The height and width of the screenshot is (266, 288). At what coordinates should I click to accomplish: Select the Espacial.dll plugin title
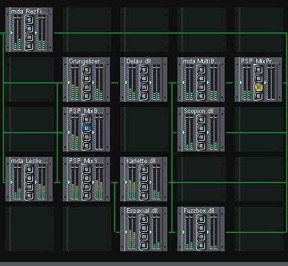click(142, 211)
